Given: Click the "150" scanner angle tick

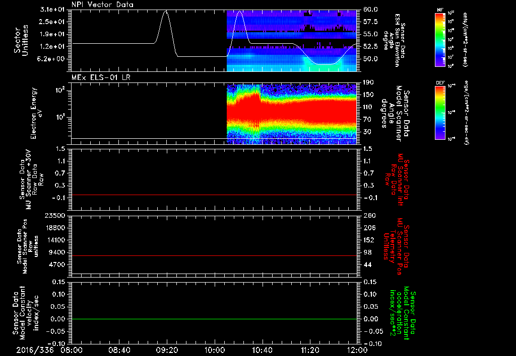Looking at the screenshot, I should [x=368, y=95].
